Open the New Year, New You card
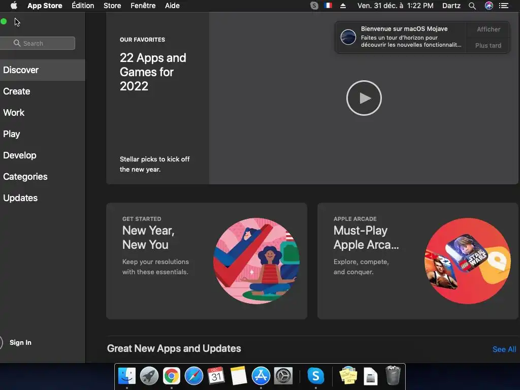 click(207, 261)
